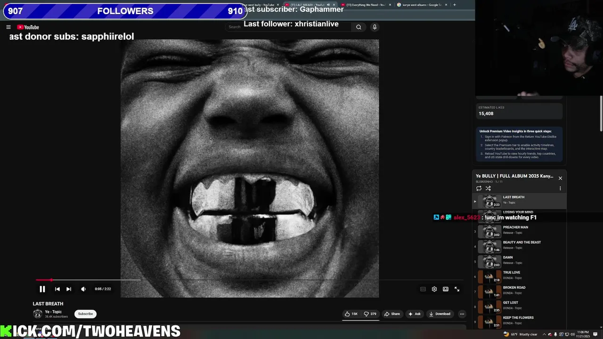Show hidden system tray icons chevron

click(544, 334)
